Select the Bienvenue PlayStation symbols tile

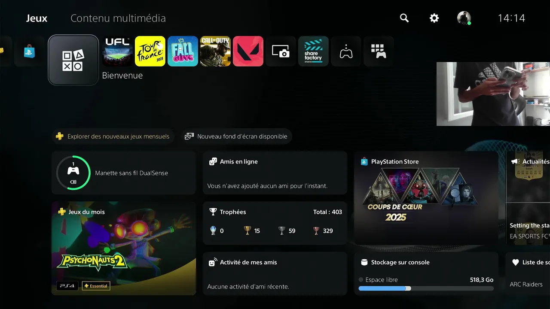73,60
